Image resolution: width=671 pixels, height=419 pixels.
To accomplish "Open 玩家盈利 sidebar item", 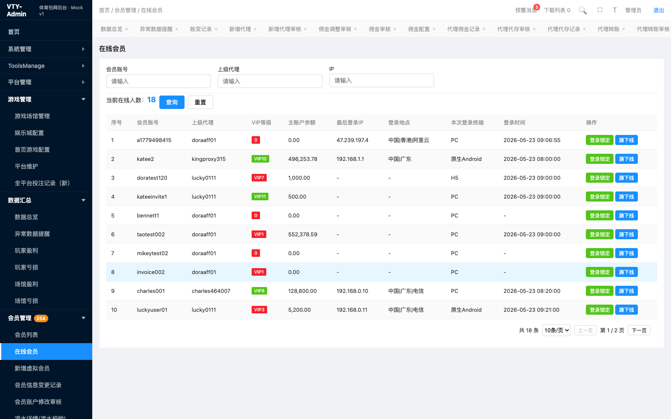I will click(46, 251).
